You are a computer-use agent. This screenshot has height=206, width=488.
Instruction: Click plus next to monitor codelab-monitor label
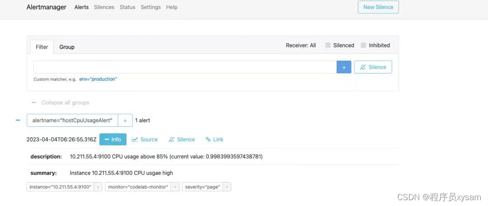click(x=175, y=187)
